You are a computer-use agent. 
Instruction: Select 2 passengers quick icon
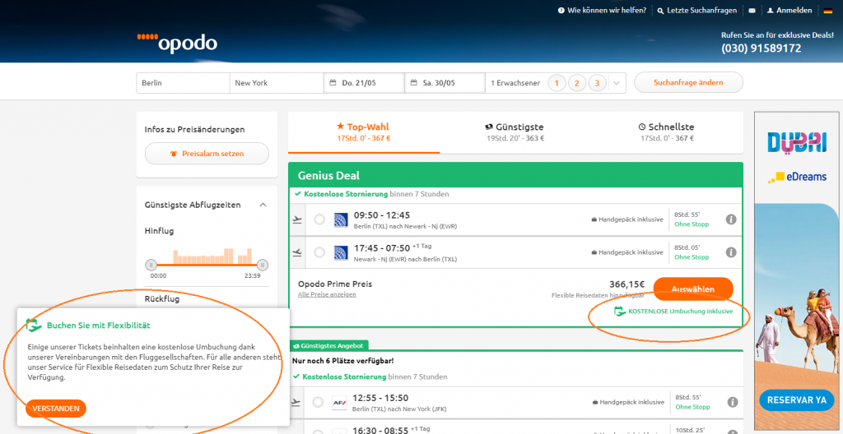pyautogui.click(x=577, y=83)
